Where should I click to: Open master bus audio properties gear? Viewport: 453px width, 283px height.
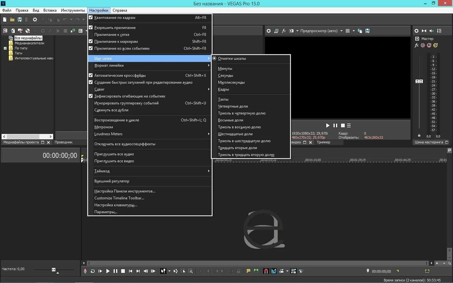pos(417,31)
